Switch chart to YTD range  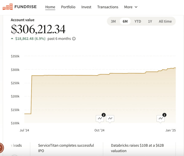coord(138,21)
